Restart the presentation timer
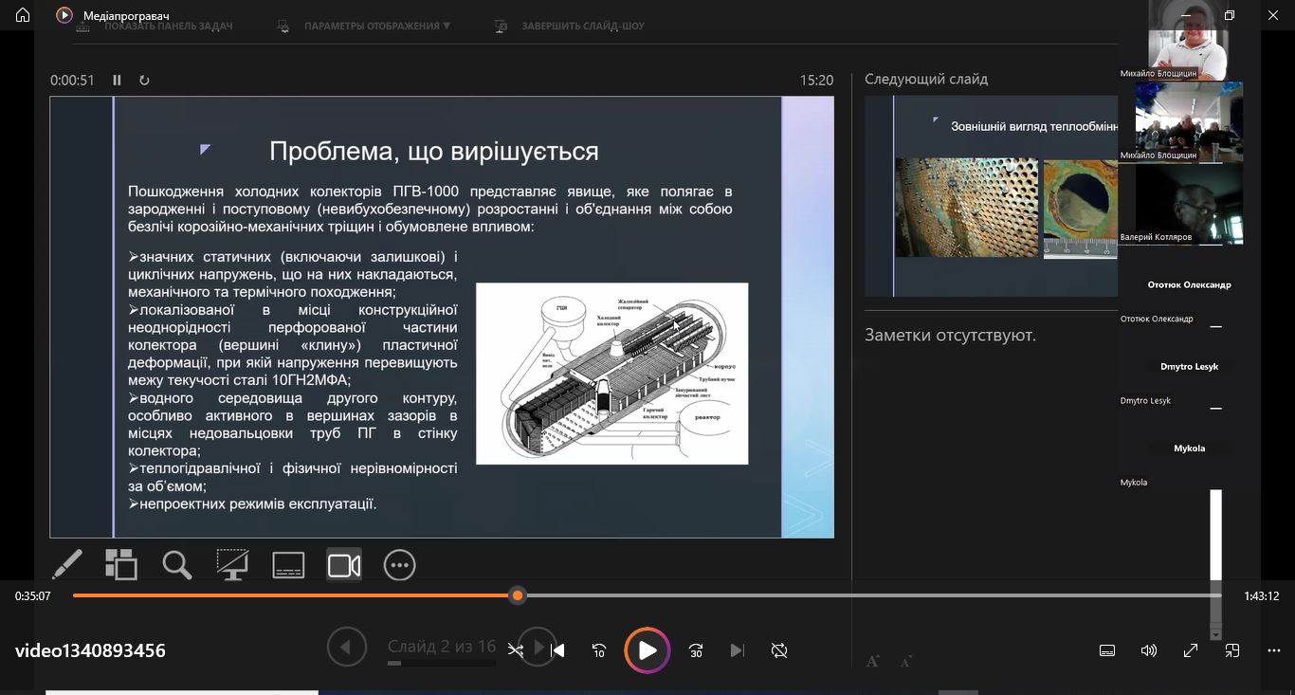 point(144,81)
